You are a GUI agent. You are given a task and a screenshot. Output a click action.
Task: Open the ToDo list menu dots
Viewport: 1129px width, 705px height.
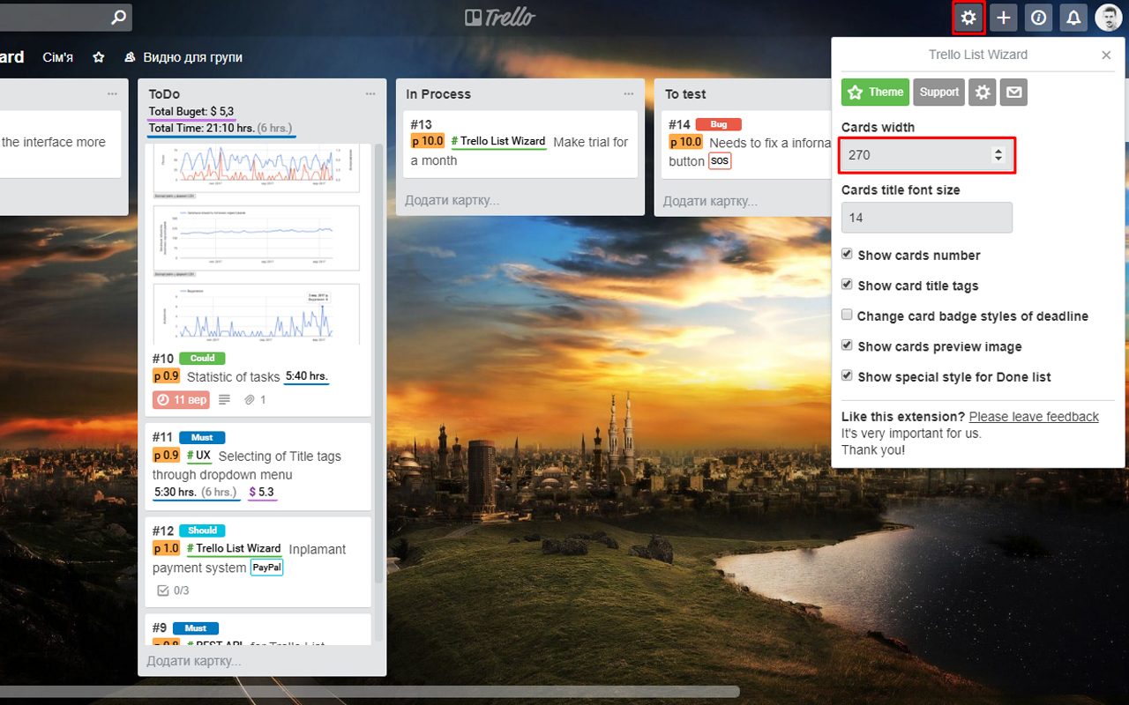click(370, 93)
